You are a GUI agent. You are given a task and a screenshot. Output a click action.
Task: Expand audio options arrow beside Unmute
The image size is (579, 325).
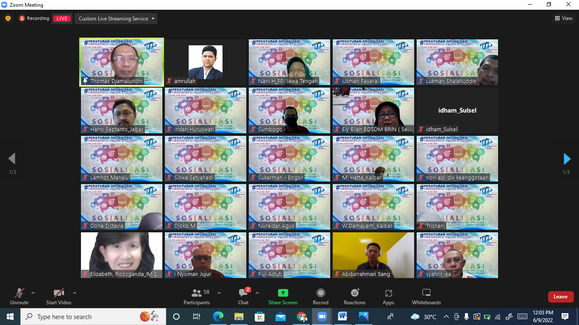(x=33, y=292)
